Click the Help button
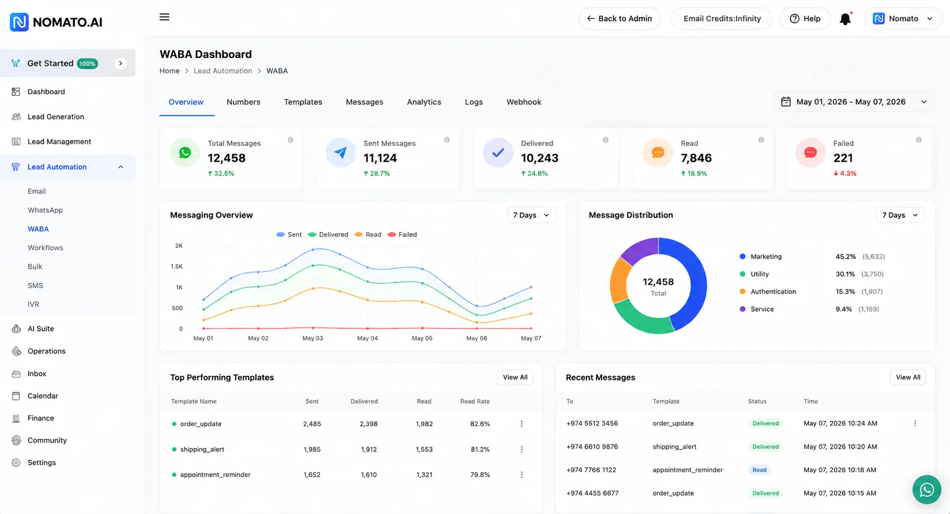Screen dimensions: 950x514 pyautogui.click(x=805, y=19)
